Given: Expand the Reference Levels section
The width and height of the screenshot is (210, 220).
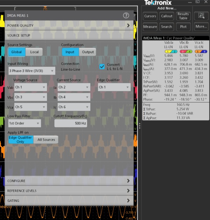Looking at the screenshot, I should tap(69, 191).
